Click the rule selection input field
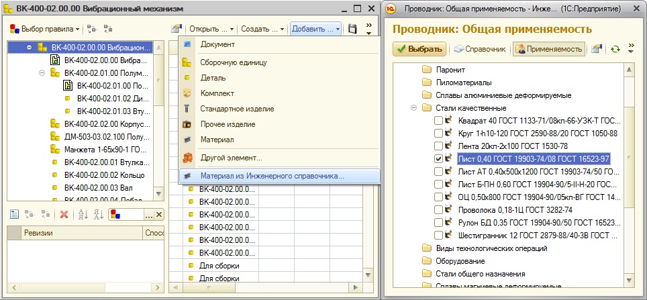Screen dimensions: 647x300 (126, 214)
